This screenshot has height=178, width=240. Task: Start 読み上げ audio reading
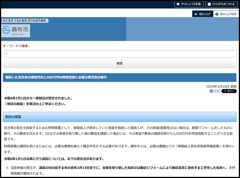click(x=202, y=14)
